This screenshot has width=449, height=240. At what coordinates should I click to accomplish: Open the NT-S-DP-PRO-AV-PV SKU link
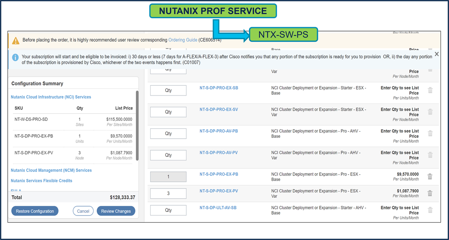point(219,152)
